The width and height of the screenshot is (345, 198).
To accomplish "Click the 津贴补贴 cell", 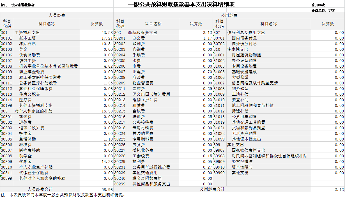I will (x=47, y=44).
